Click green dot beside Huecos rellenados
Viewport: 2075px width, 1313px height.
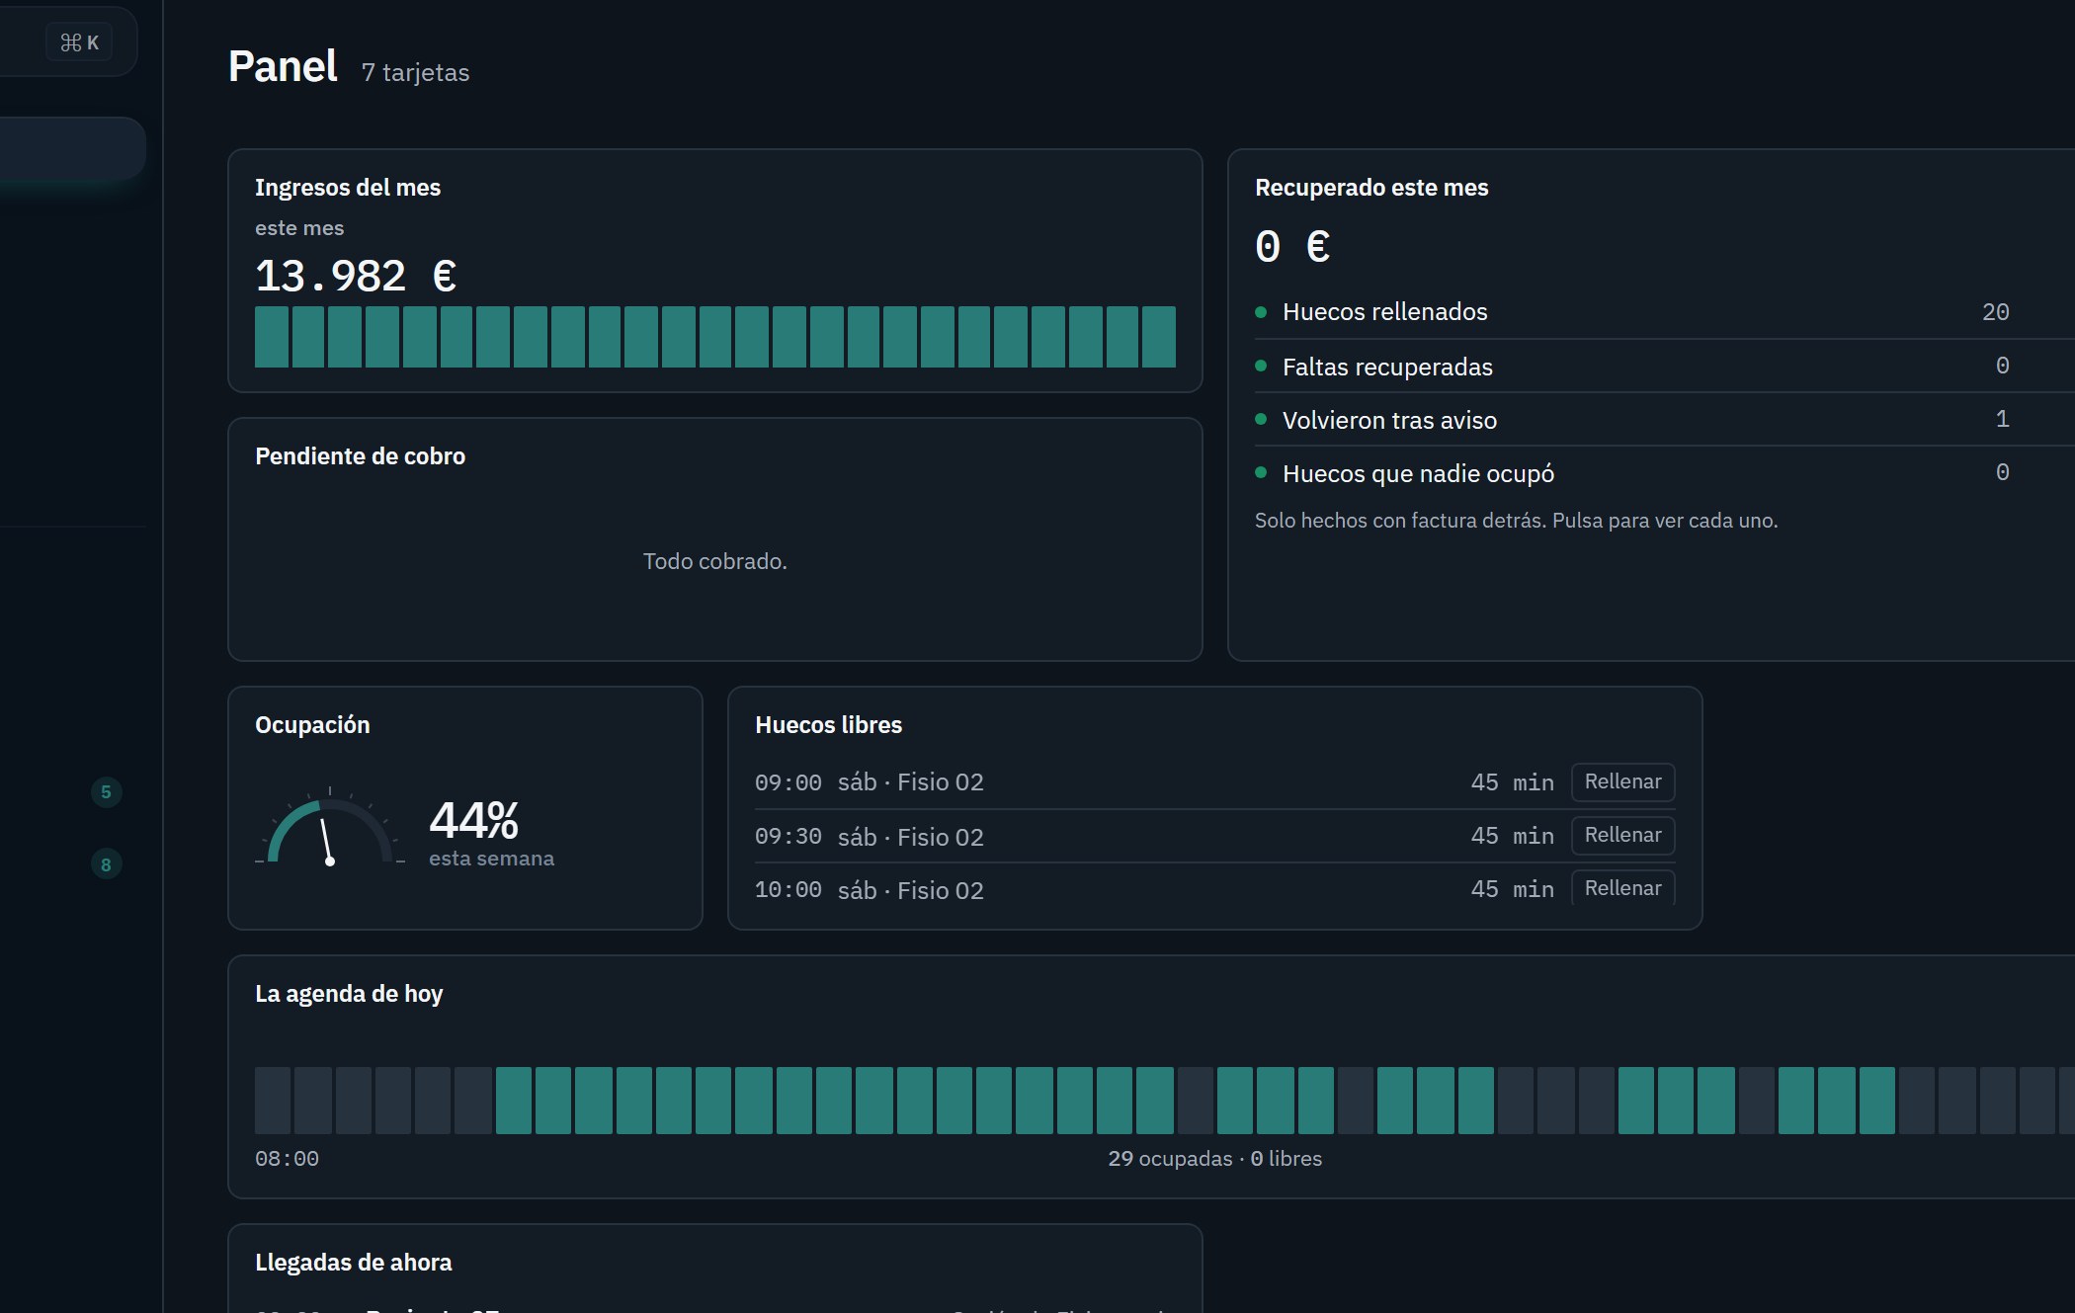point(1261,312)
